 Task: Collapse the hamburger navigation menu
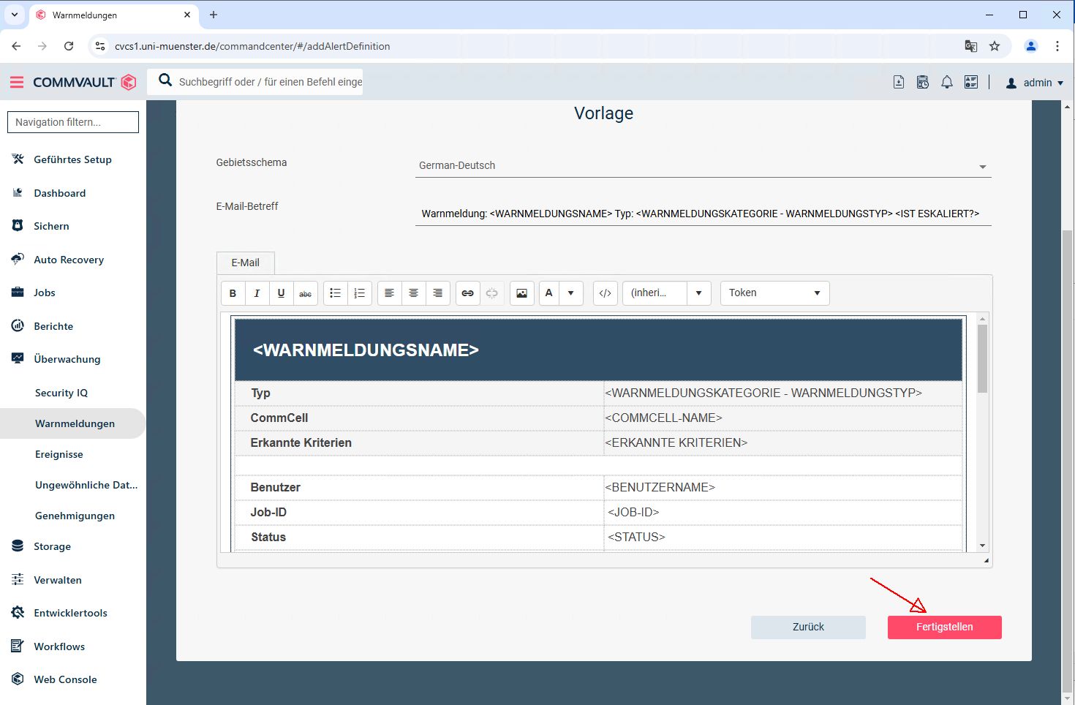pyautogui.click(x=17, y=83)
